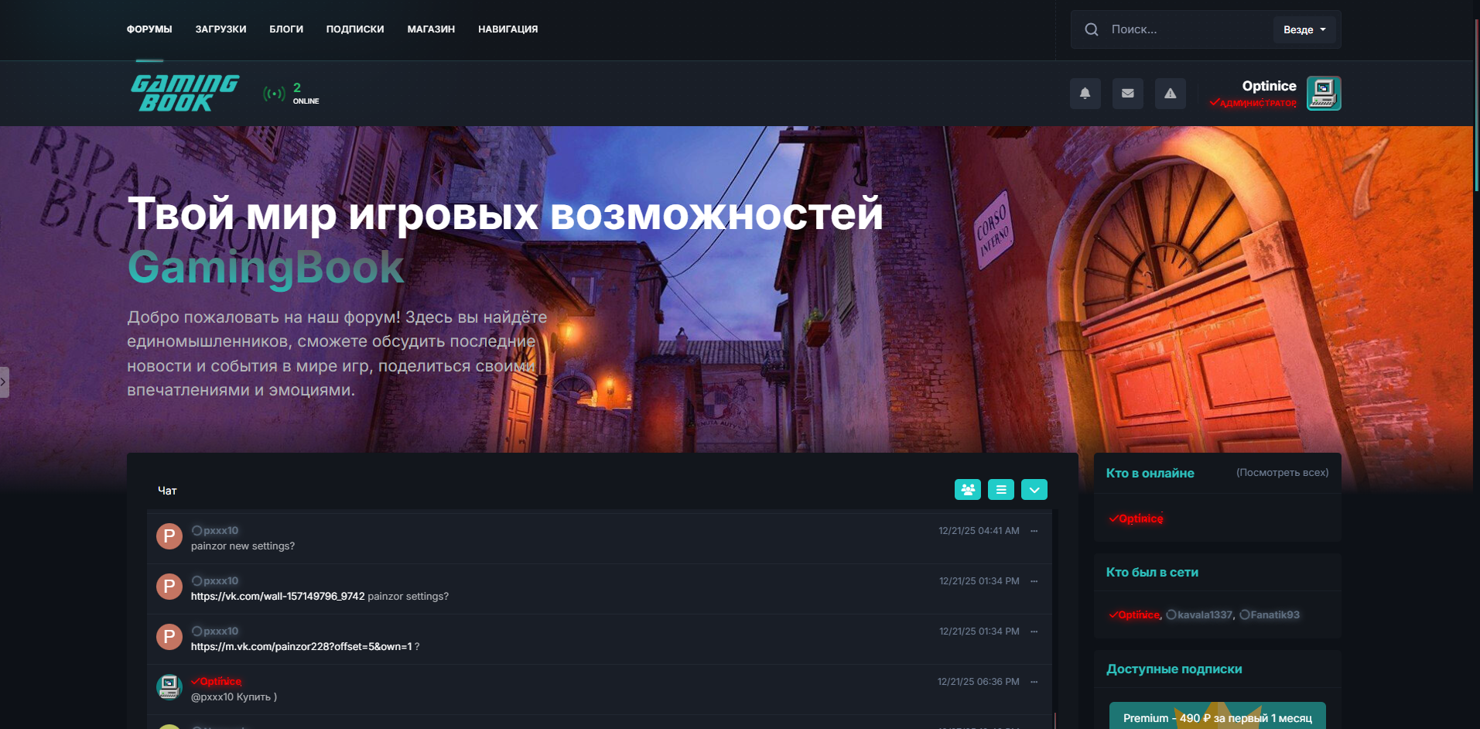Click the Premium 490 ₽ subscription button
Image resolution: width=1480 pixels, height=729 pixels.
pyautogui.click(x=1217, y=717)
